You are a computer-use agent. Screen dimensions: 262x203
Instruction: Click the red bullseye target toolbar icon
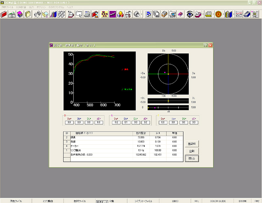click(x=219, y=14)
